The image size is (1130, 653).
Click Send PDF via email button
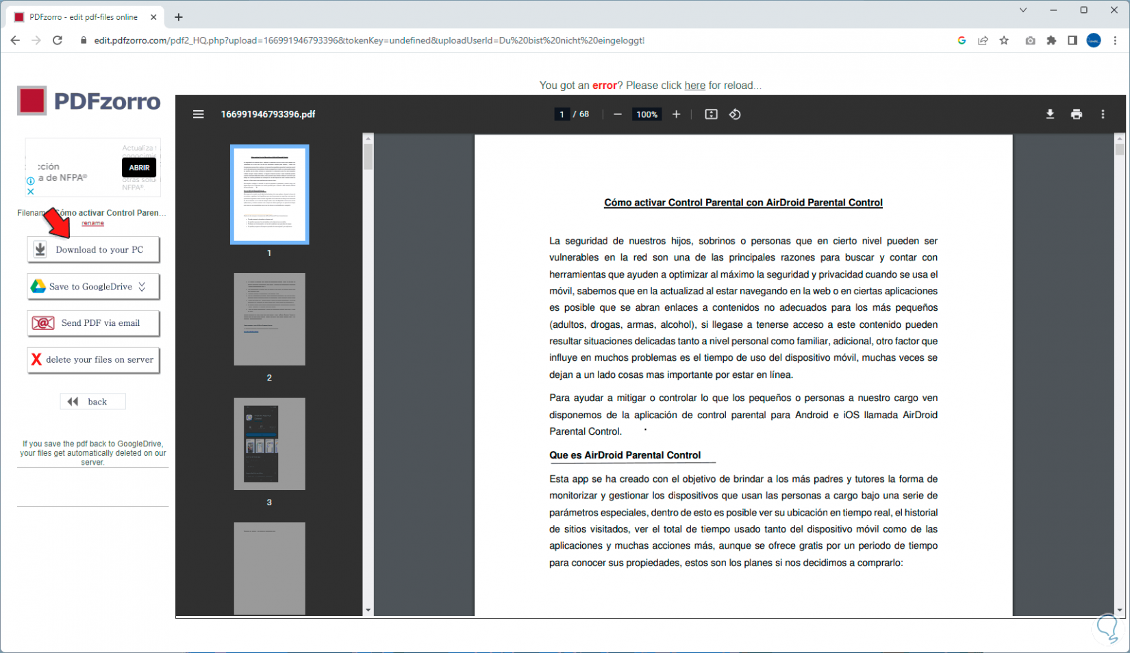(x=93, y=323)
